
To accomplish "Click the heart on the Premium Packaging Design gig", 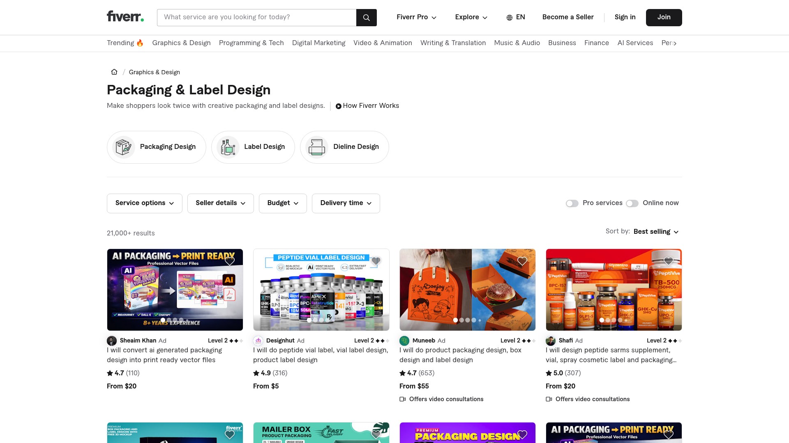I will pos(522,435).
